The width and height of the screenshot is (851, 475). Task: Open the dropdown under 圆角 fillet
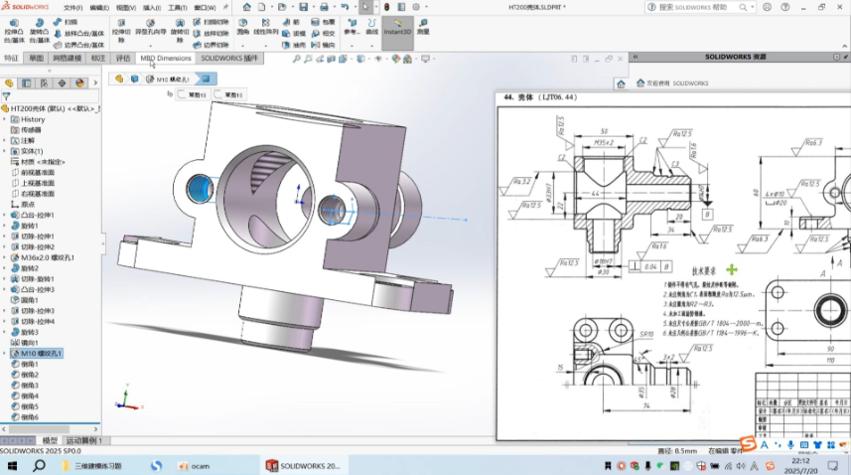[x=242, y=46]
